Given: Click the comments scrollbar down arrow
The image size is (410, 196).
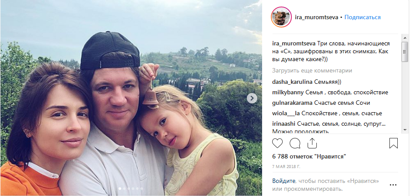Looking at the screenshot, I should tap(405, 130).
